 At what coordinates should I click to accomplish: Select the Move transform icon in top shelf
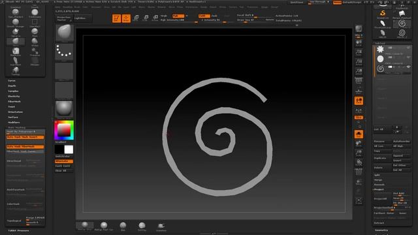136,18
